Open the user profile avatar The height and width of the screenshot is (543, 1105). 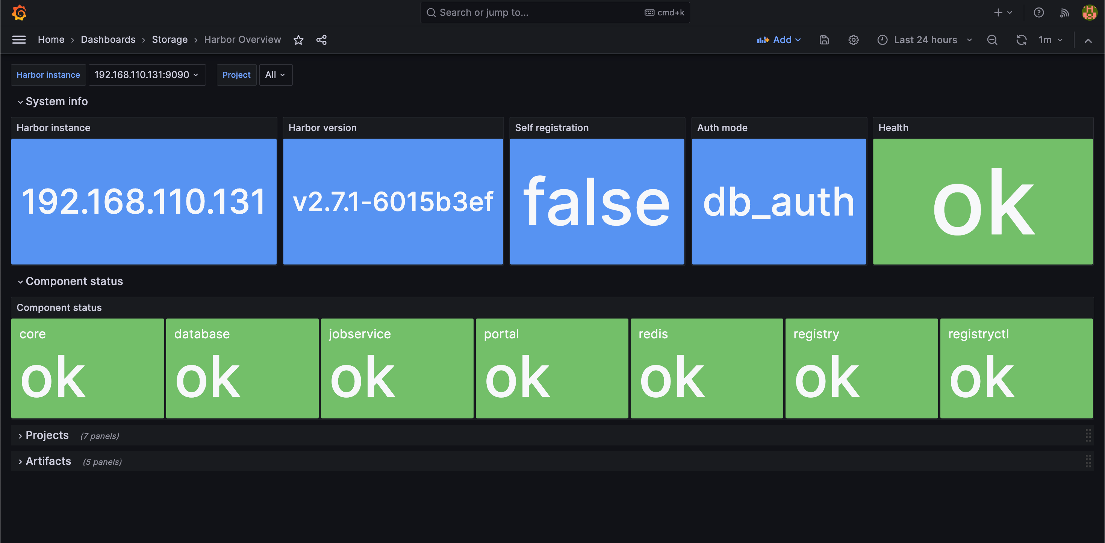[x=1089, y=12]
